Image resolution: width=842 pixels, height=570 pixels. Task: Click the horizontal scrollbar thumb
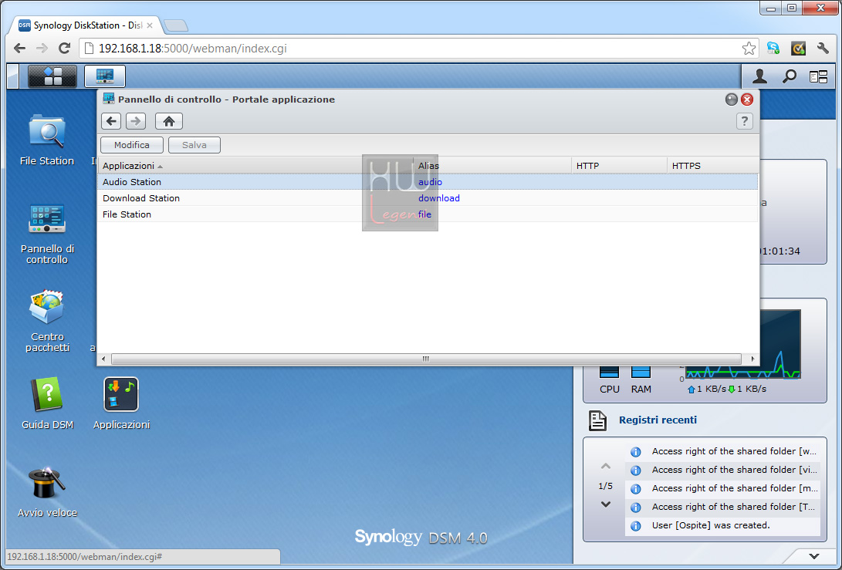coord(426,359)
